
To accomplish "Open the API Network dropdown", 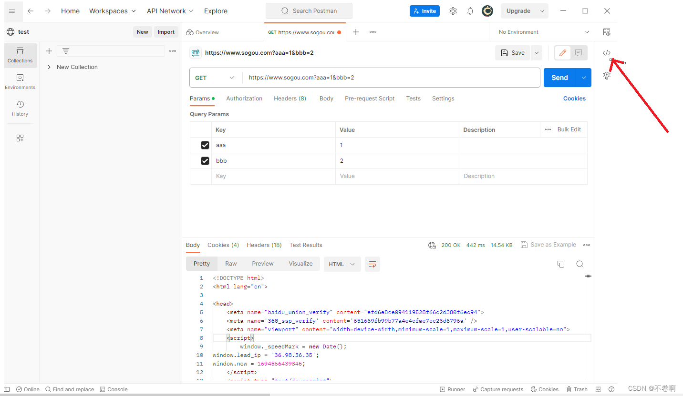I will tap(170, 11).
